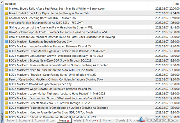Click the time cell in the Goldman Sees row
Screen dimensions: 180x123
[x=167, y=18]
